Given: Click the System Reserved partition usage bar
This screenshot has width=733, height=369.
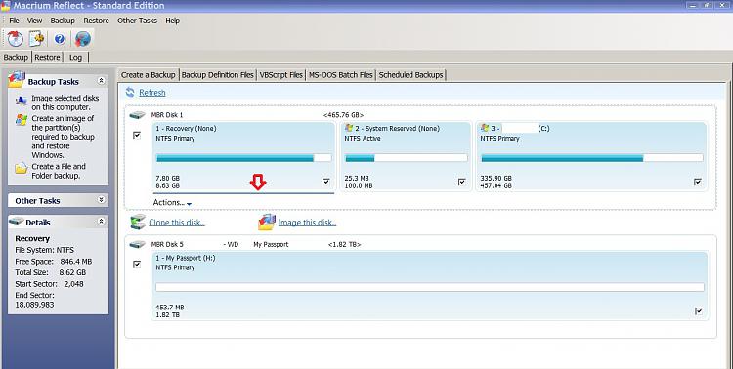Looking at the screenshot, I should [x=407, y=158].
